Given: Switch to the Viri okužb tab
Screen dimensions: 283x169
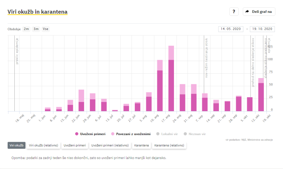Looking at the screenshot, I should tap(17, 145).
